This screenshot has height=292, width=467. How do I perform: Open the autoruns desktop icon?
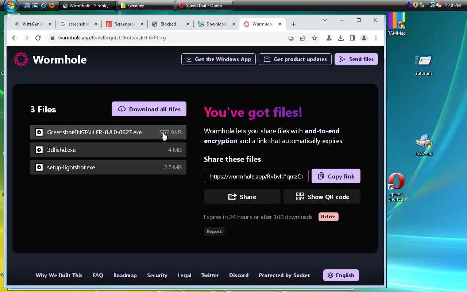424,65
